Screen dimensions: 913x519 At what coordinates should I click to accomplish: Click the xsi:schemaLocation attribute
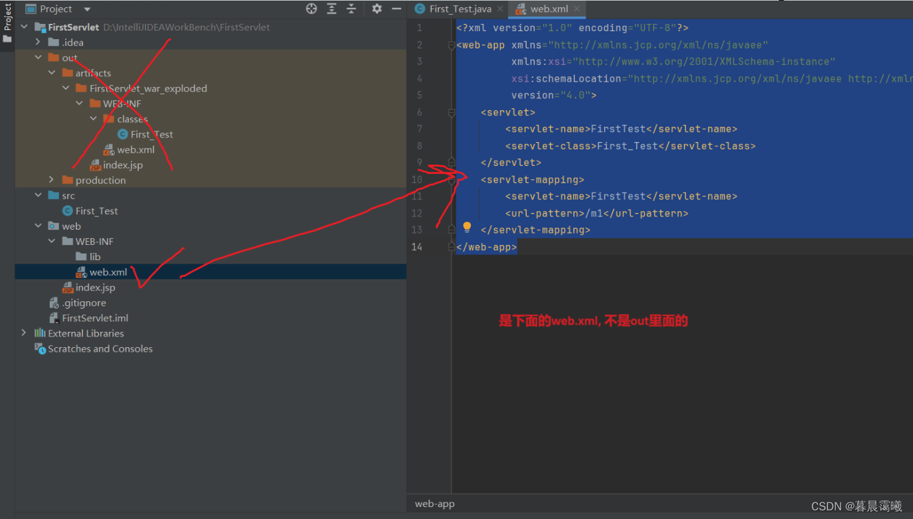[x=712, y=78]
